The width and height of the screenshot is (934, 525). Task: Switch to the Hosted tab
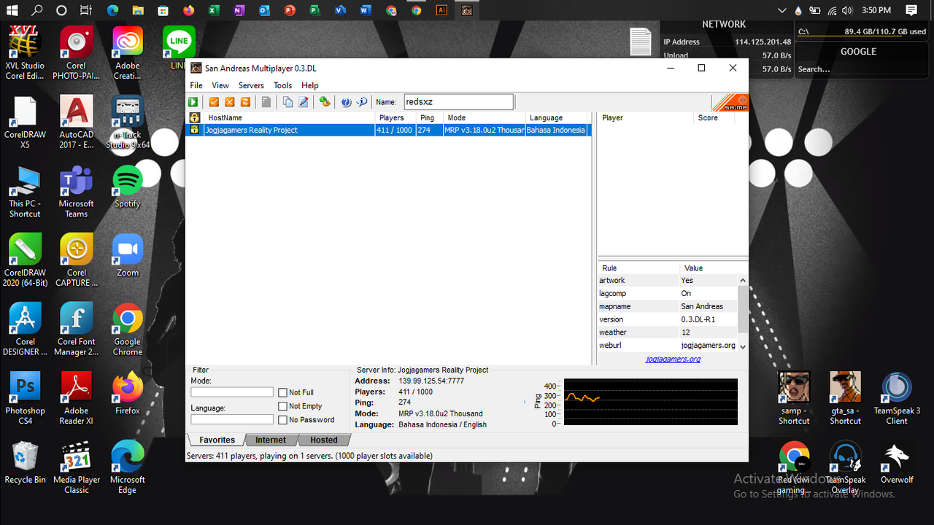coord(324,440)
